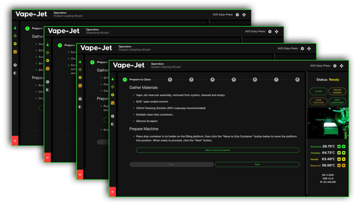Click the half-circle icon in System Cleaning Wizard sidebar

(x=112, y=124)
